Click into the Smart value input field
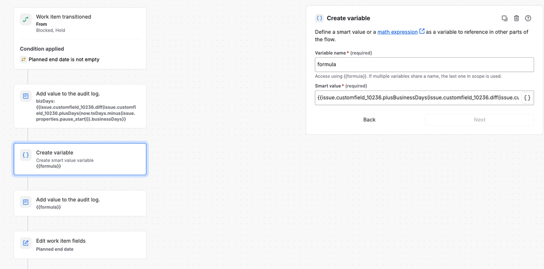Image resolution: width=544 pixels, height=269 pixels. click(x=418, y=98)
